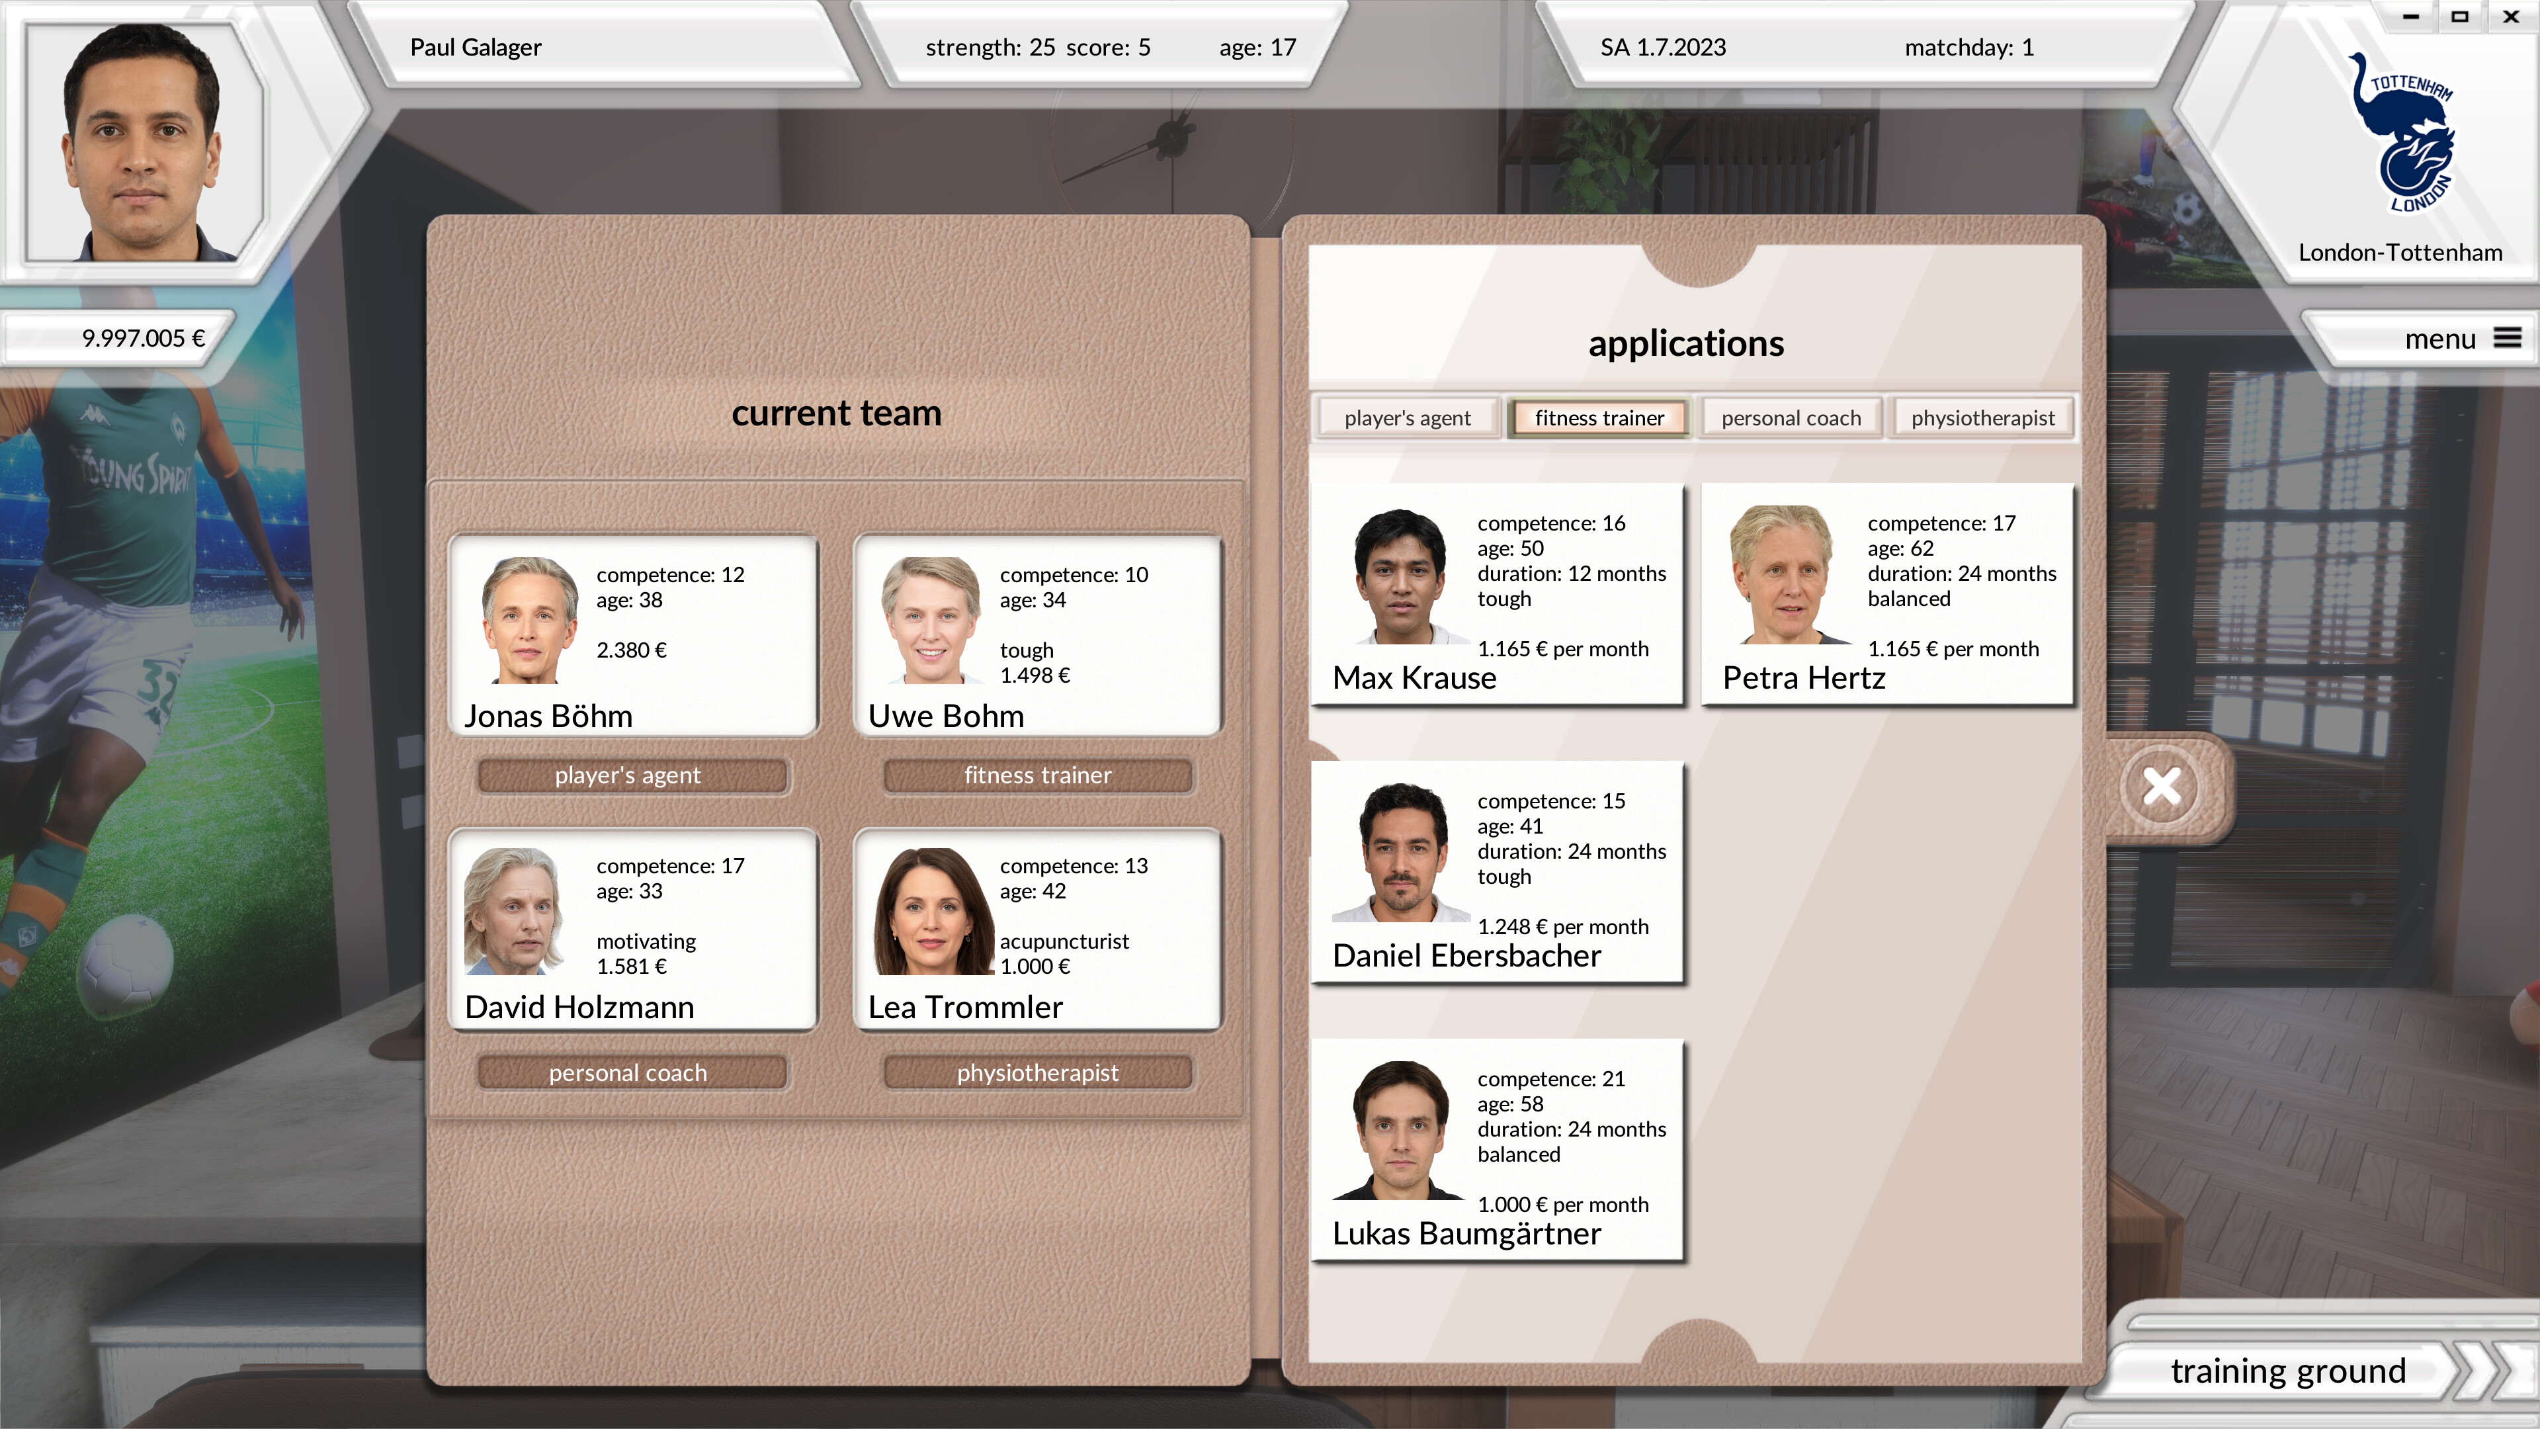Open the personal coach tab
This screenshot has height=1429, width=2540.
pos(1791,418)
